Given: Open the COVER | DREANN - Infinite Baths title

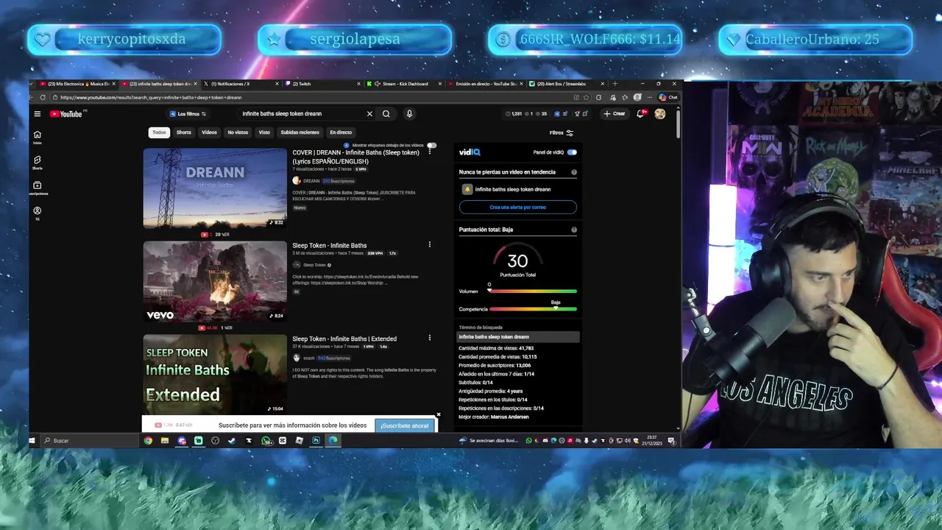Looking at the screenshot, I should pos(356,157).
